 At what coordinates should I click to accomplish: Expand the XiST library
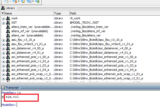[3, 23]
